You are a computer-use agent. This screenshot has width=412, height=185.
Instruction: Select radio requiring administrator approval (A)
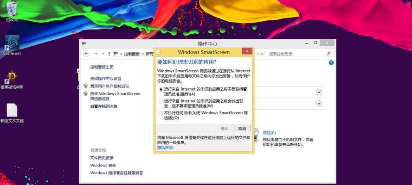[x=161, y=89]
